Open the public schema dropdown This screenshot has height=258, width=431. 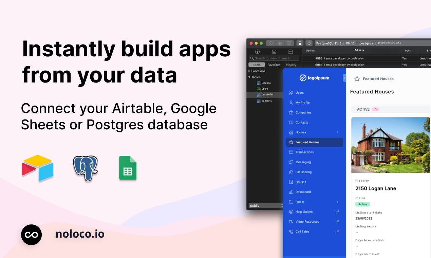(266, 205)
